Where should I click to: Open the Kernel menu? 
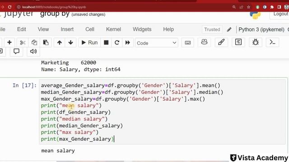click(x=113, y=29)
